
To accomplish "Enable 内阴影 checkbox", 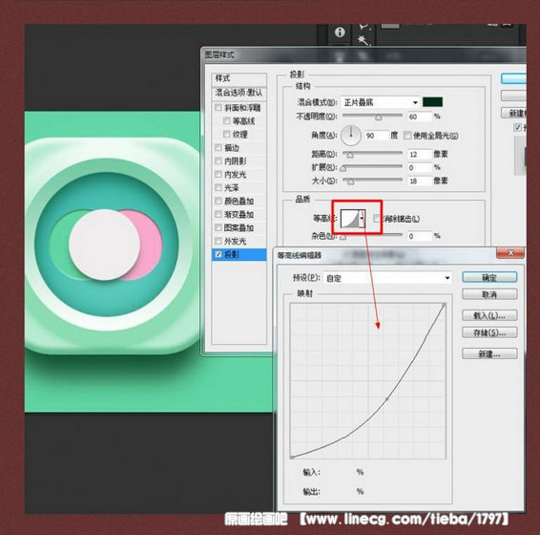I will 218,161.
